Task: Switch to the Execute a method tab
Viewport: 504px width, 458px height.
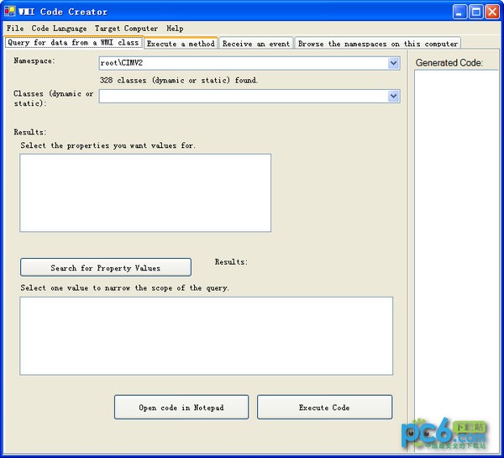Action: [x=181, y=44]
